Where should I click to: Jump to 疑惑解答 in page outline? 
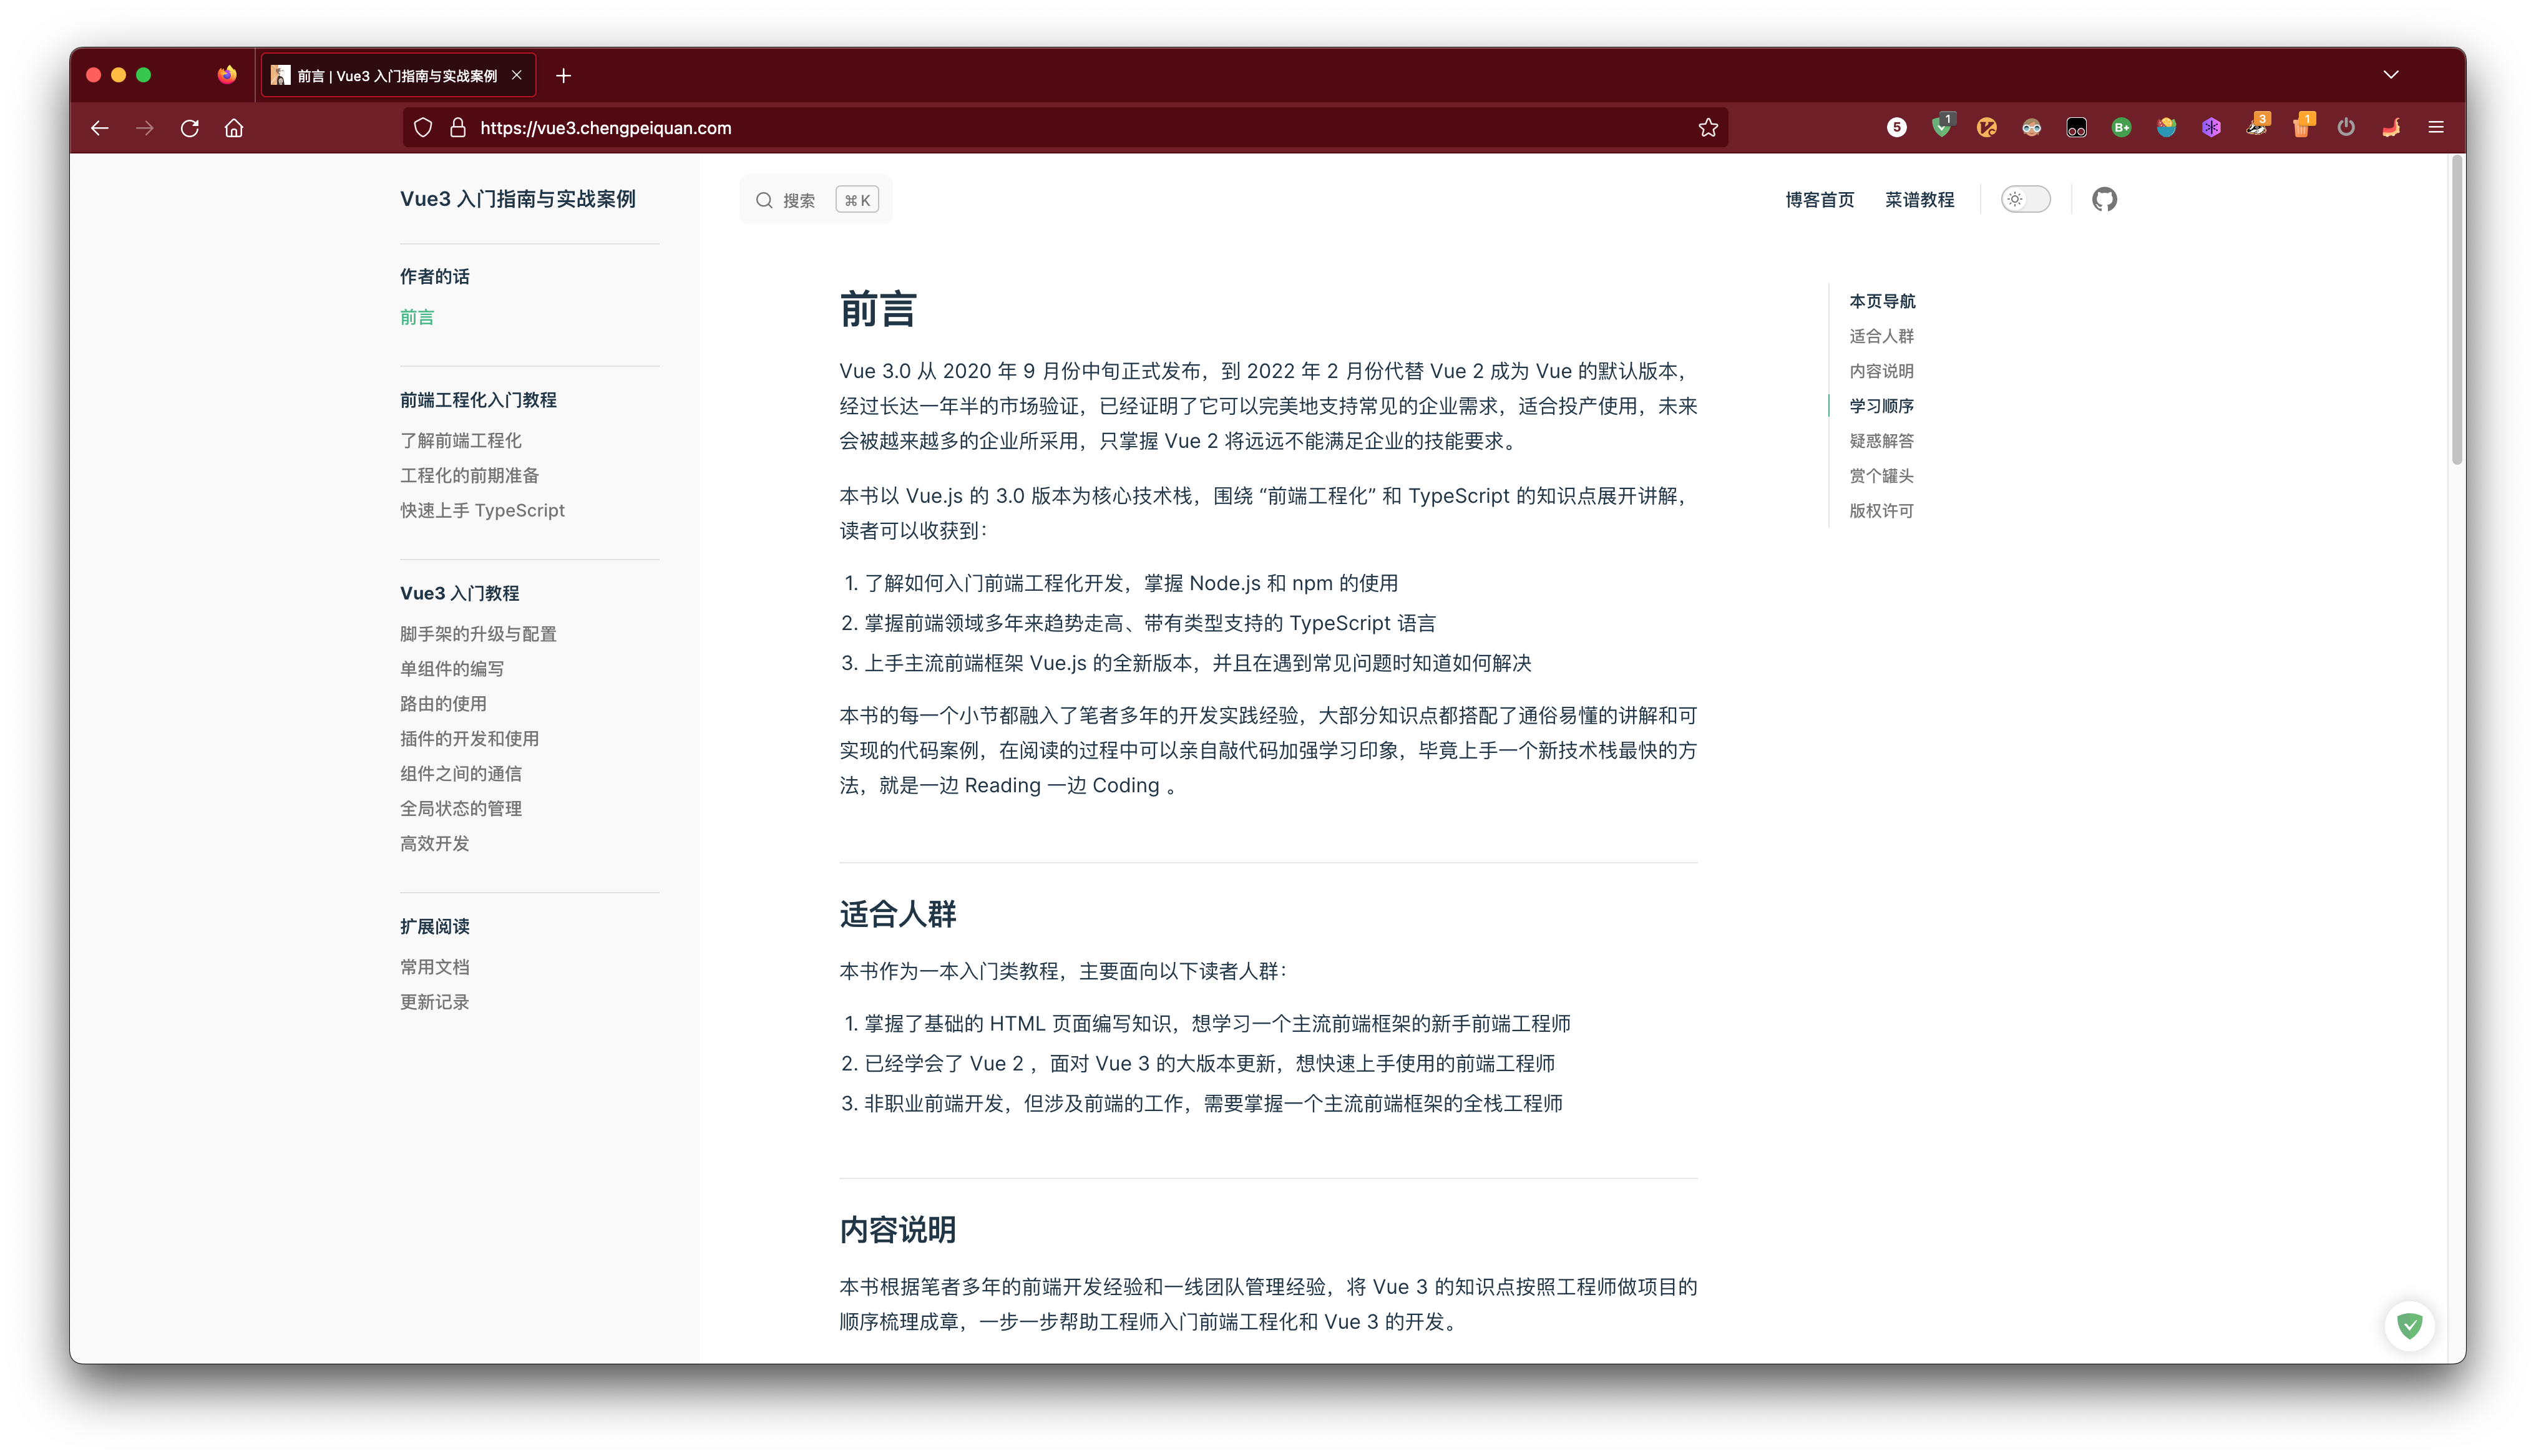point(1881,441)
